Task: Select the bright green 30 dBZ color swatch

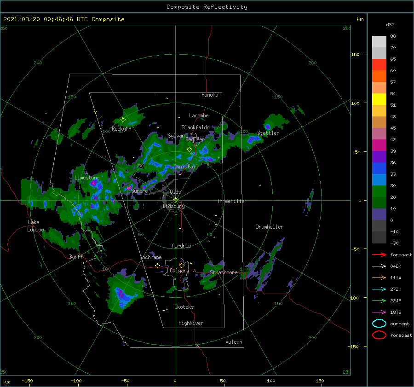Action: pos(379,191)
